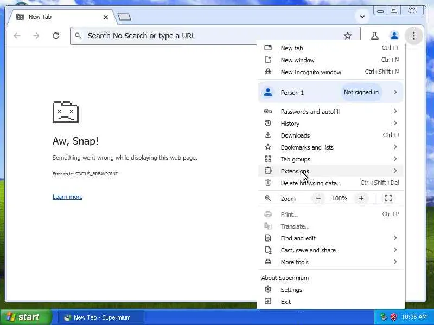This screenshot has height=325, width=434.
Task: Click the History clock icon
Action: [x=268, y=123]
